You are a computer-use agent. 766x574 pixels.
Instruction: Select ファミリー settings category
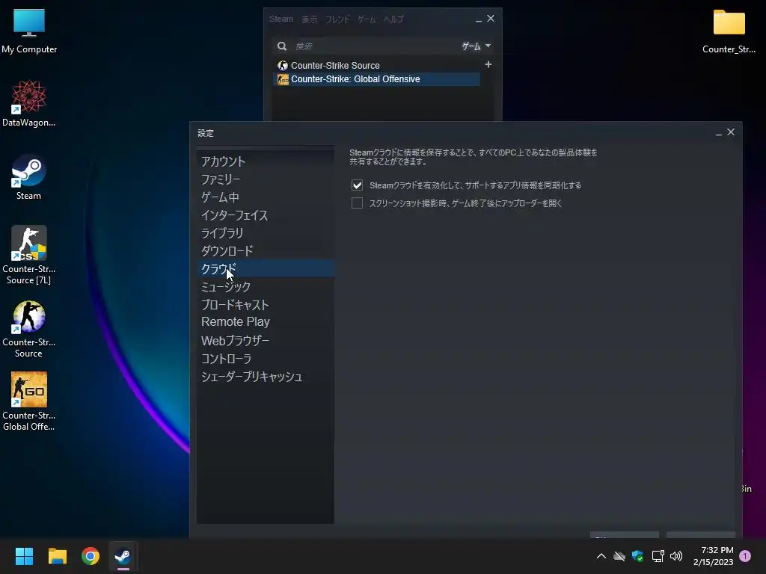point(266,179)
